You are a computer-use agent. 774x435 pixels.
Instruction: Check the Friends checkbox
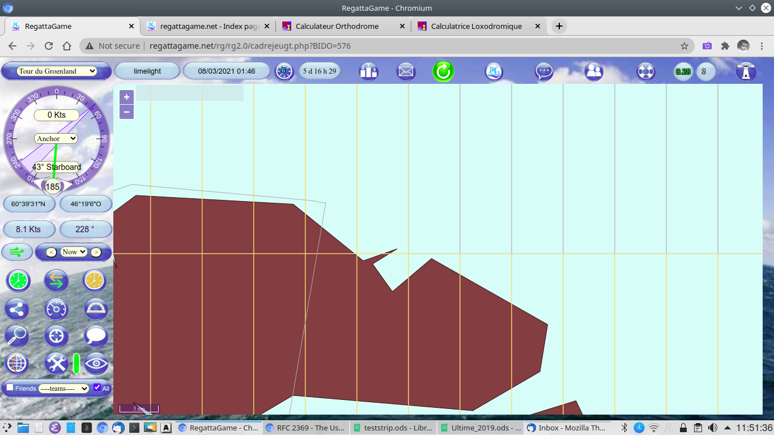(10, 387)
